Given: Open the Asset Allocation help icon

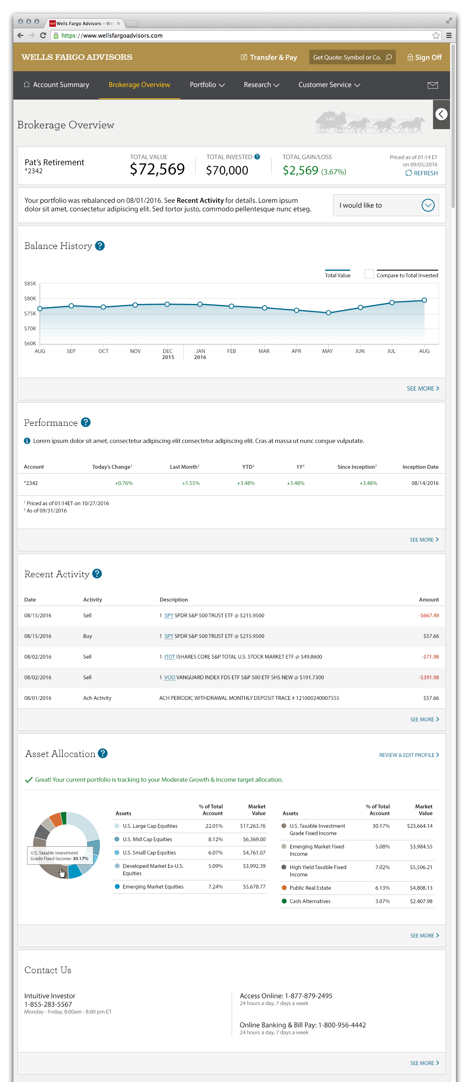Looking at the screenshot, I should click(x=103, y=754).
